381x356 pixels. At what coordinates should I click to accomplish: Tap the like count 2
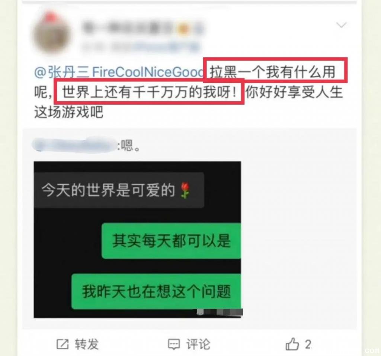pyautogui.click(x=308, y=344)
